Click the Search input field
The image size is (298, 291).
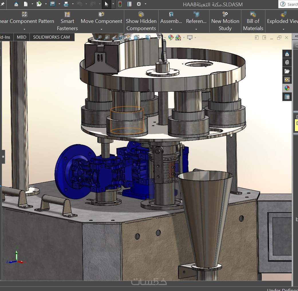[x=292, y=4]
